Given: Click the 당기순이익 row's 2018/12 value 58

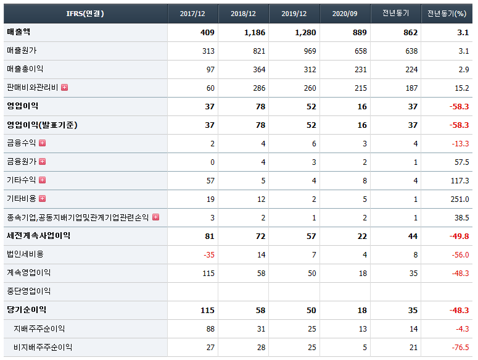Looking at the screenshot, I should point(260,311).
